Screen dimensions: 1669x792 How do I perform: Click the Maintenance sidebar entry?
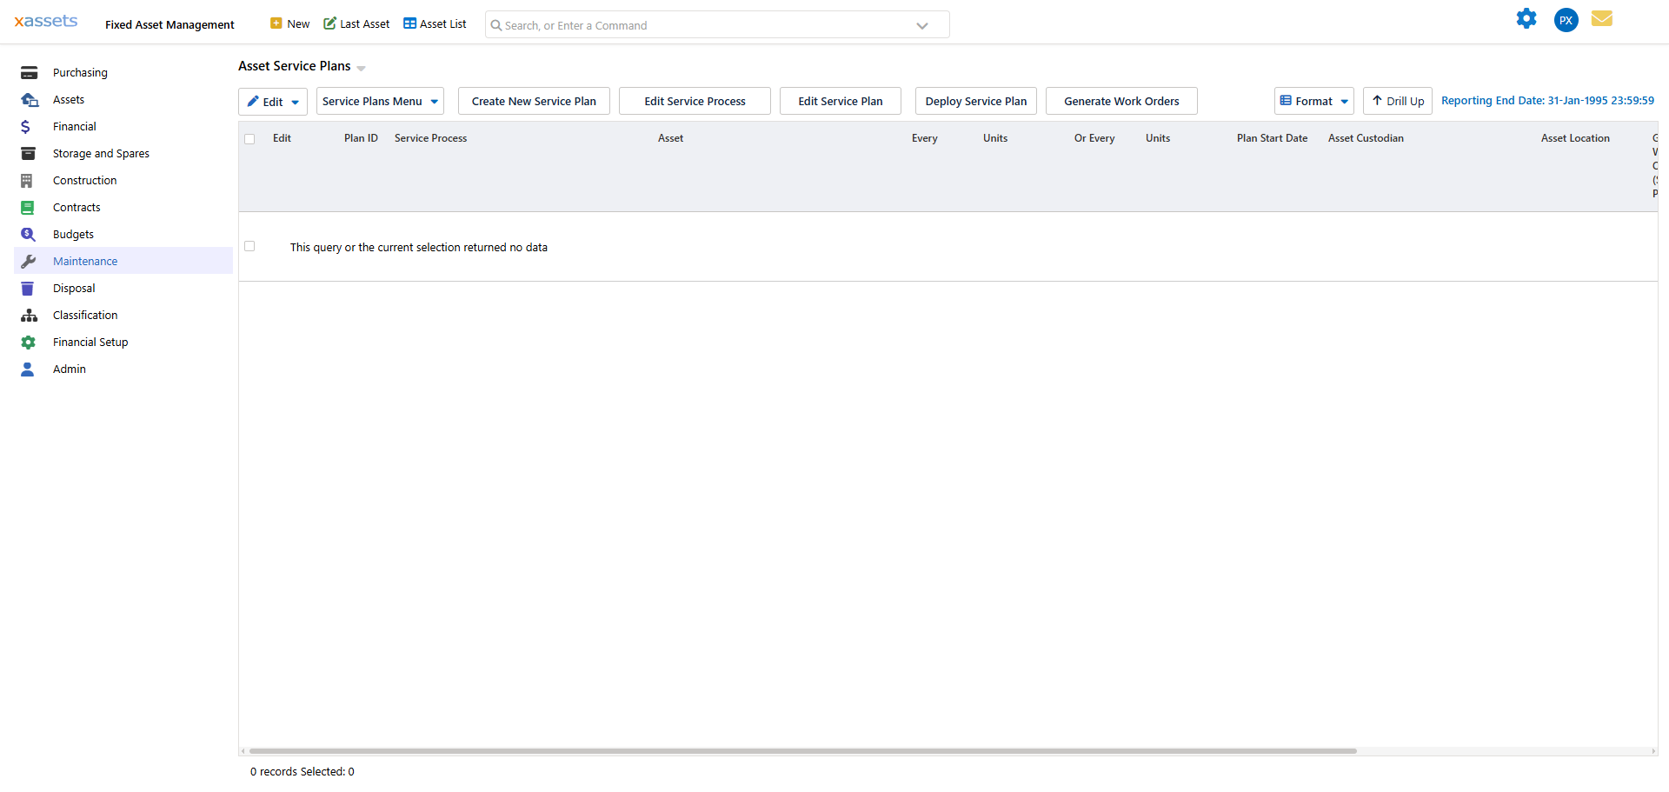click(84, 261)
